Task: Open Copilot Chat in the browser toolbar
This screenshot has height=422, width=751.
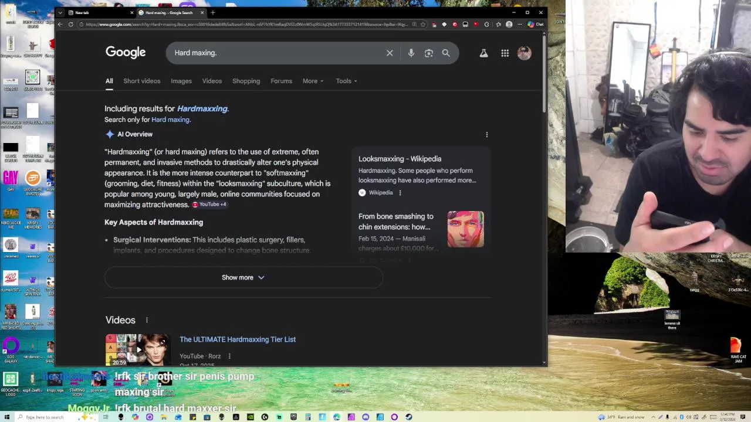Action: [536, 24]
